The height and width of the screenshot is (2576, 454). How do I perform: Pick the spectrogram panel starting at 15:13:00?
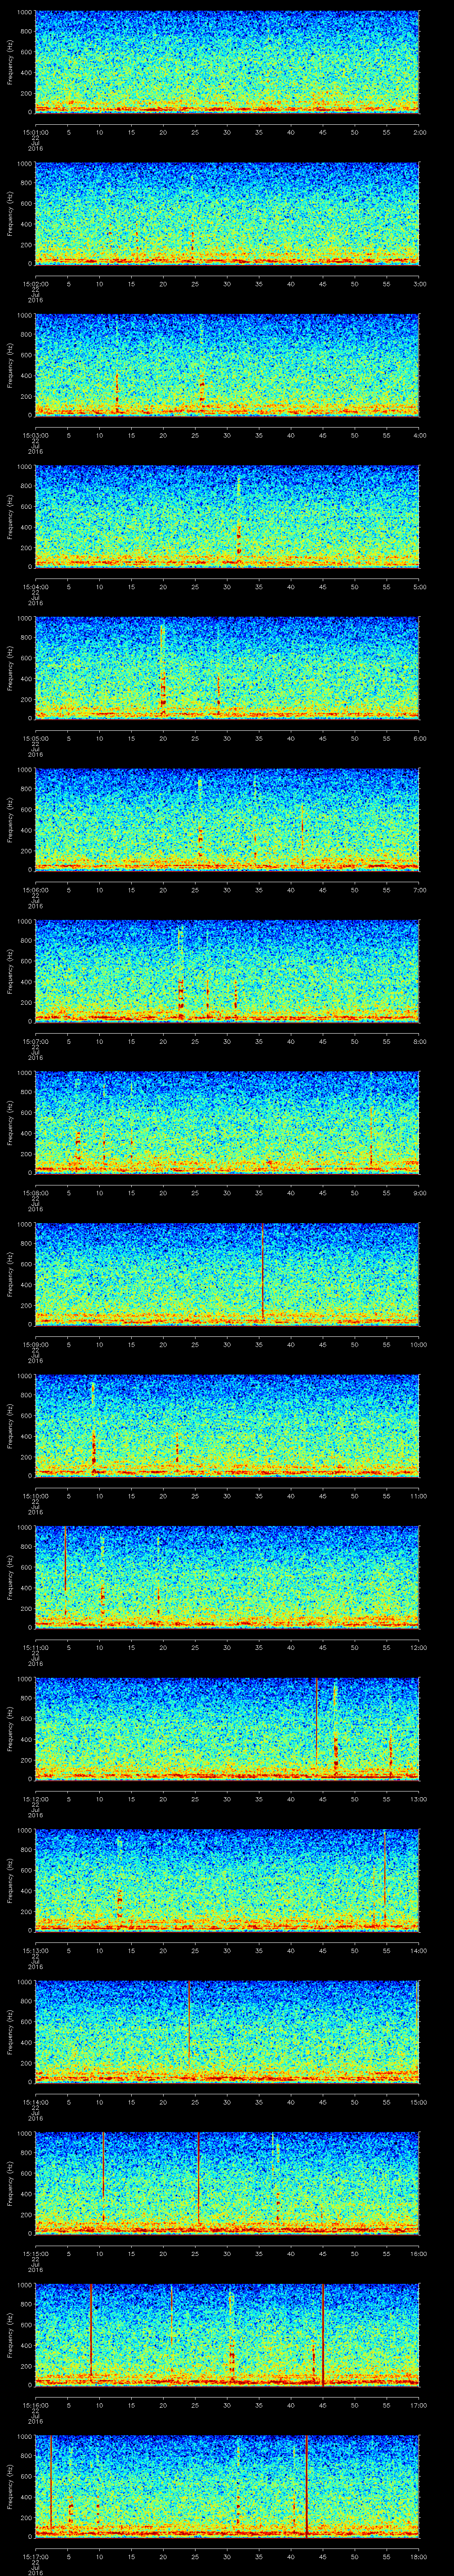(227, 1879)
